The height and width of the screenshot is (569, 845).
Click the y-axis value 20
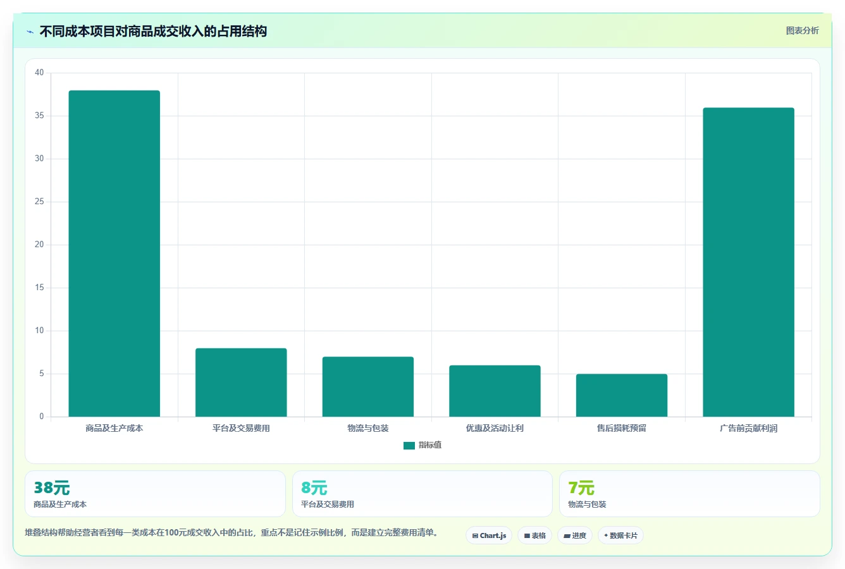39,245
